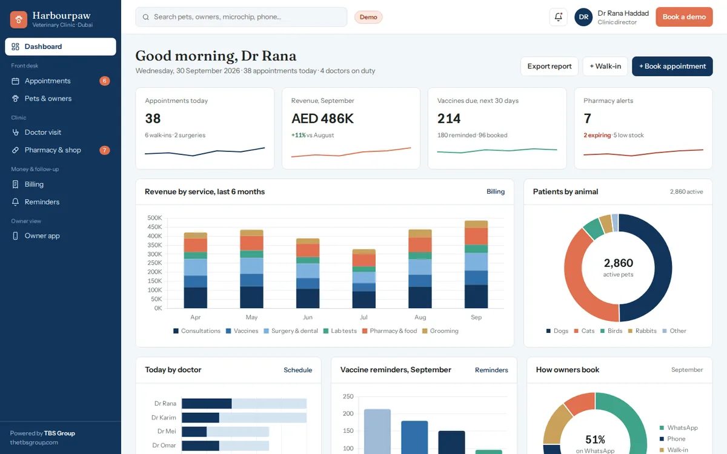Open Pets & owners page

tap(61, 99)
